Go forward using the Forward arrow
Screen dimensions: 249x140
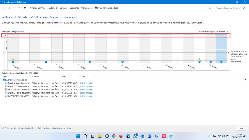9,8
